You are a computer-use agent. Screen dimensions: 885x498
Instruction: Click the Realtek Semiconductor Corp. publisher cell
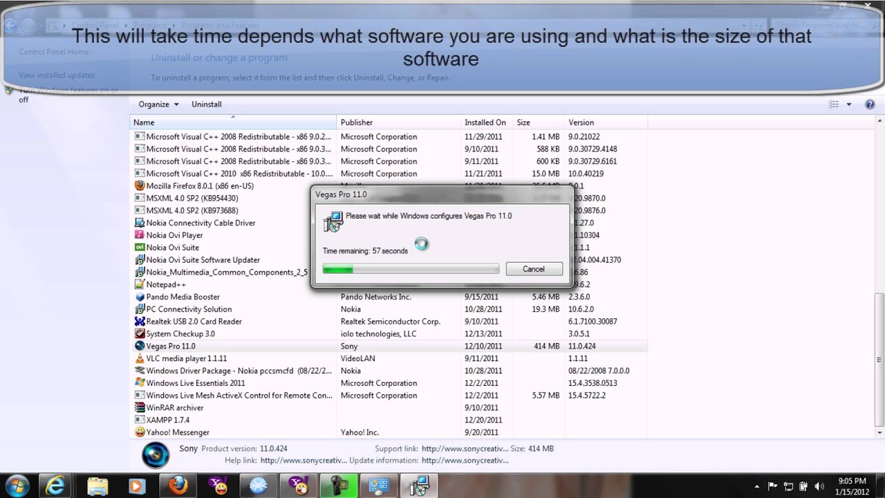point(390,322)
